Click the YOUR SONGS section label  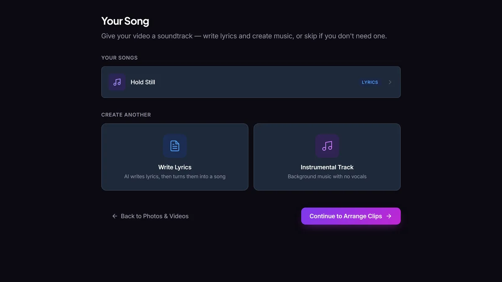(x=119, y=58)
